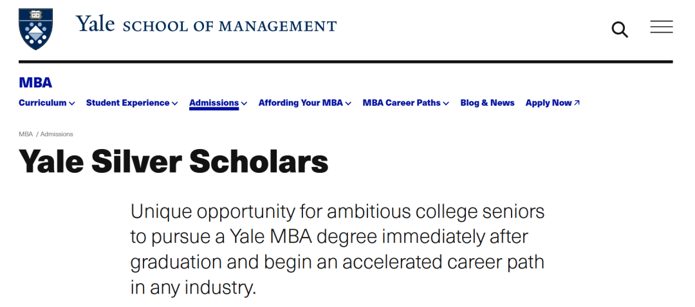
Task: Select the Affording Your MBA menu label
Action: pos(301,103)
